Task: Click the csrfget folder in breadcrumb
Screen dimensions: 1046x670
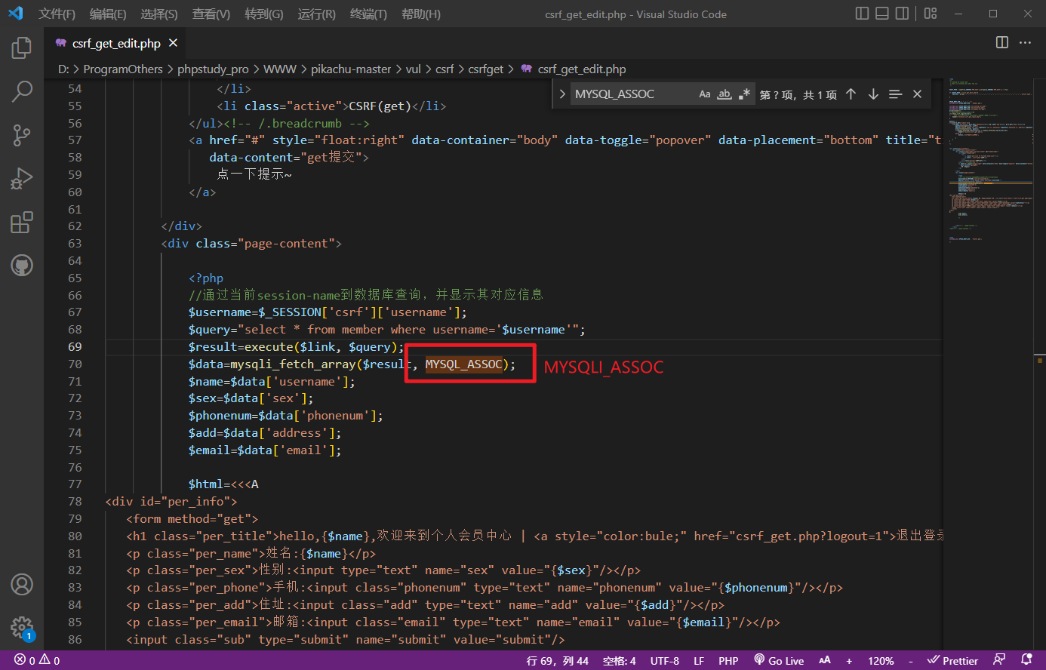Action: pos(485,69)
